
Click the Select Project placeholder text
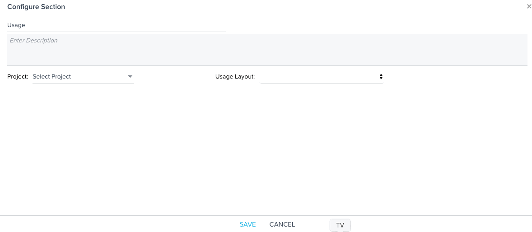[51, 77]
